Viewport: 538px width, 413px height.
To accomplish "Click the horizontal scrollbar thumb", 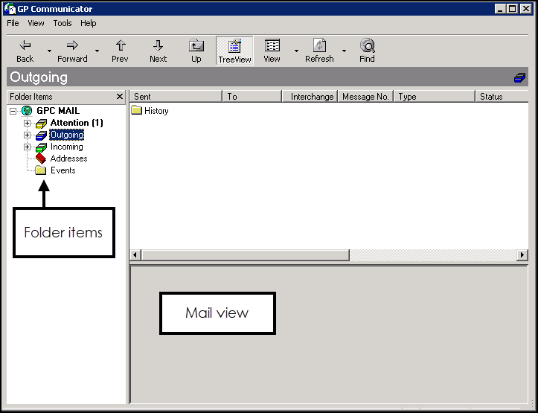I will (246, 254).
